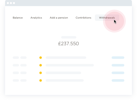
Task: Click the third row's blue pill button
Action: click(x=118, y=73)
